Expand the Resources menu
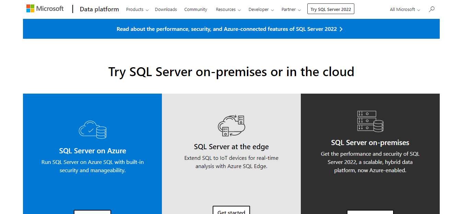The height and width of the screenshot is (214, 461). 228,10
